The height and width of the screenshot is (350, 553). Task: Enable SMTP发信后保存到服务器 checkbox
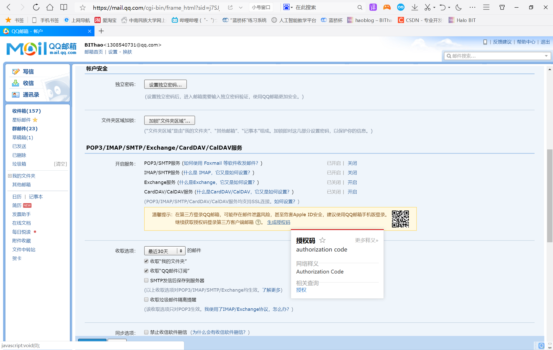point(146,280)
